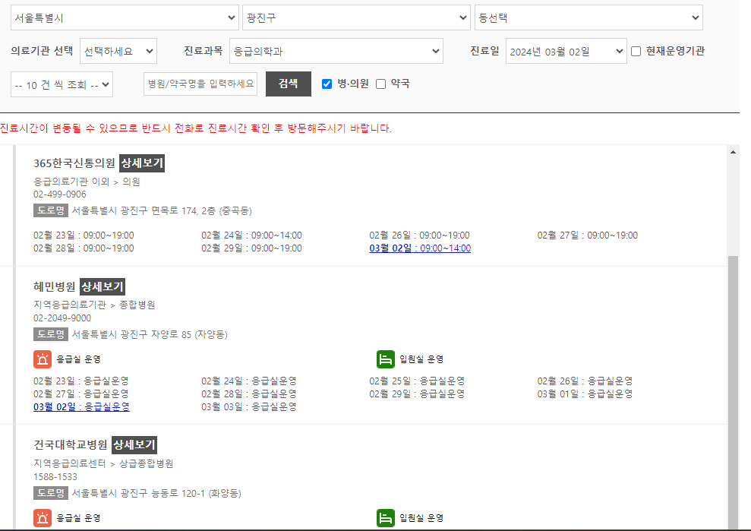
Task: Click the 03월 02일 09:00~14:00 link for 365한국신통의원
Action: (x=421, y=248)
